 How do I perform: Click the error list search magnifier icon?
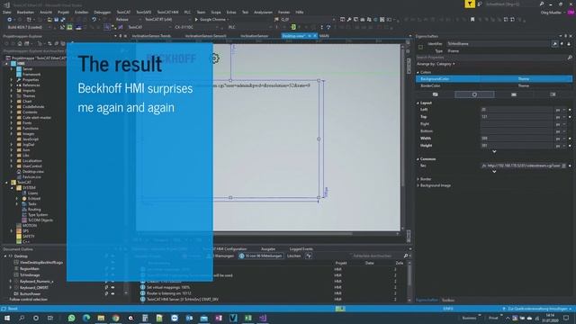pos(406,256)
